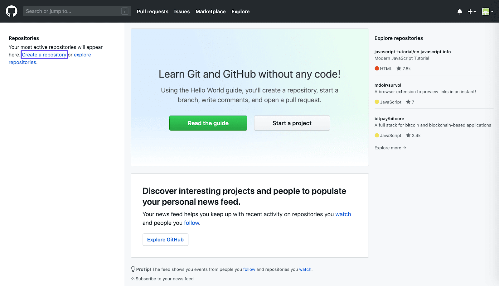Click the GitHub logo icon
This screenshot has width=499, height=286.
pos(11,11)
